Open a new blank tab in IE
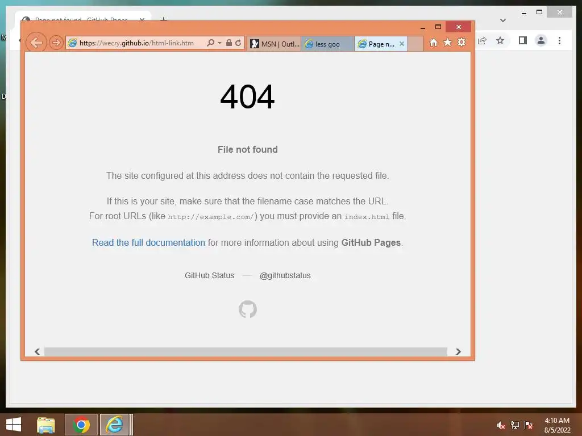The image size is (582, 436). [x=415, y=44]
